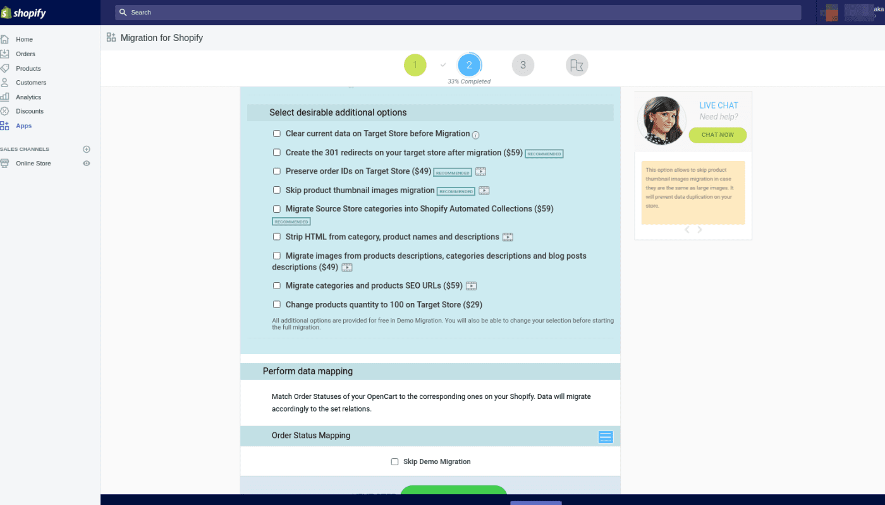Image resolution: width=885 pixels, height=505 pixels.
Task: Play video for Preserve order IDs
Action: point(481,172)
